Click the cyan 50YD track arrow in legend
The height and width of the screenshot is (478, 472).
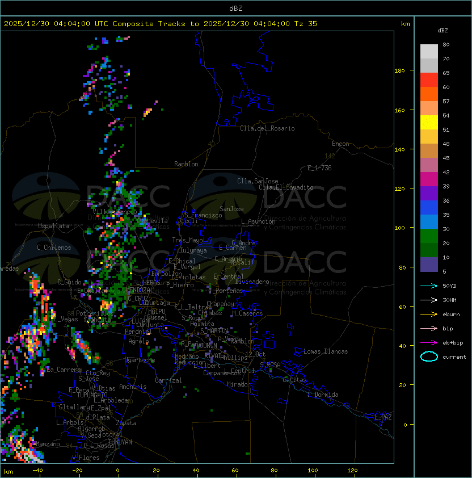point(429,286)
